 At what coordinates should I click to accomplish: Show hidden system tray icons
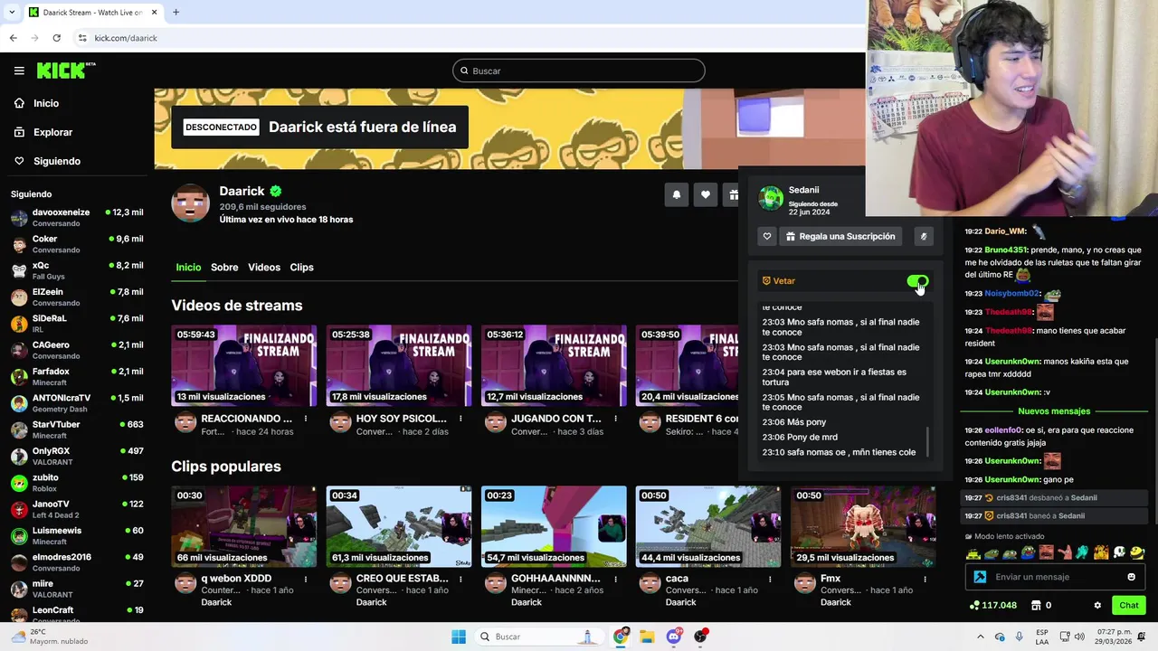coord(982,637)
